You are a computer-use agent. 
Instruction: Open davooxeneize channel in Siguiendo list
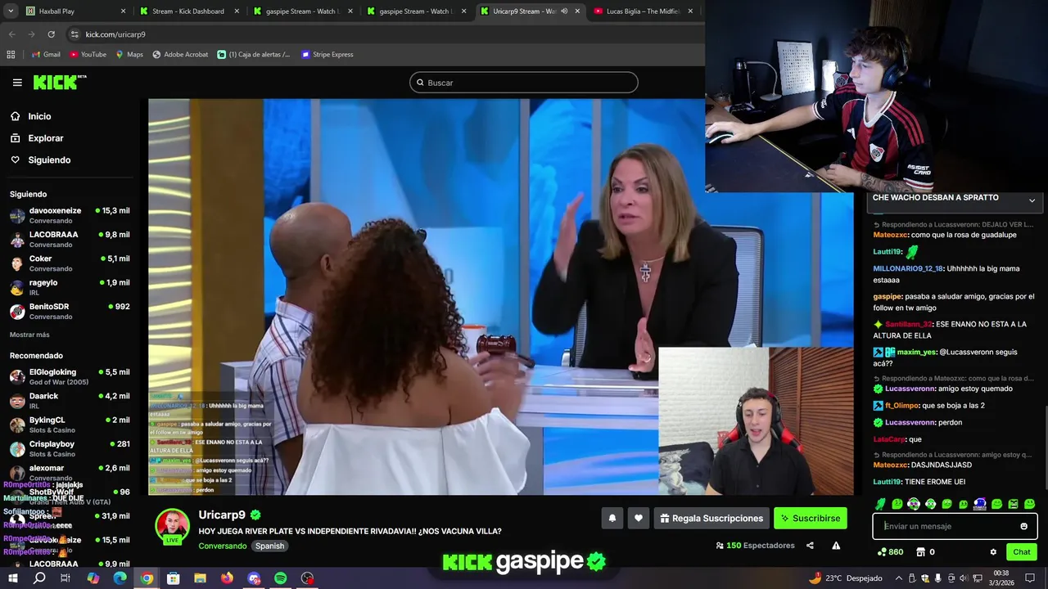[70, 215]
